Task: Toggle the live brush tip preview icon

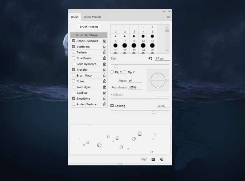Action: (144, 159)
